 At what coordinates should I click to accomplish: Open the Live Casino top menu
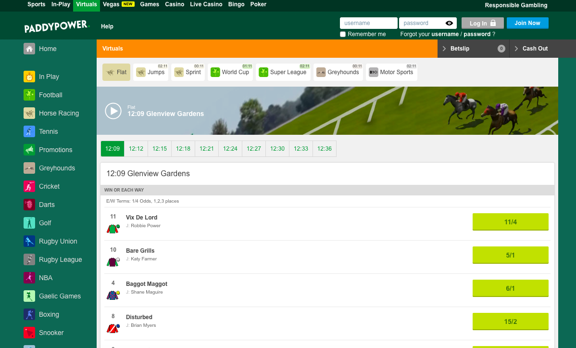click(x=206, y=4)
